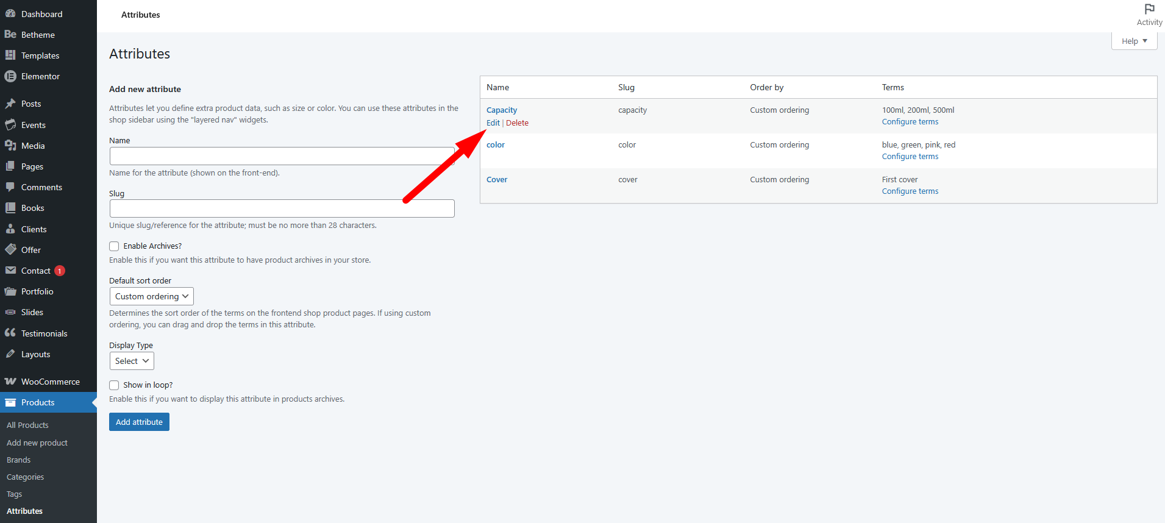
Task: Open the Categories submenu item
Action: [x=25, y=477]
